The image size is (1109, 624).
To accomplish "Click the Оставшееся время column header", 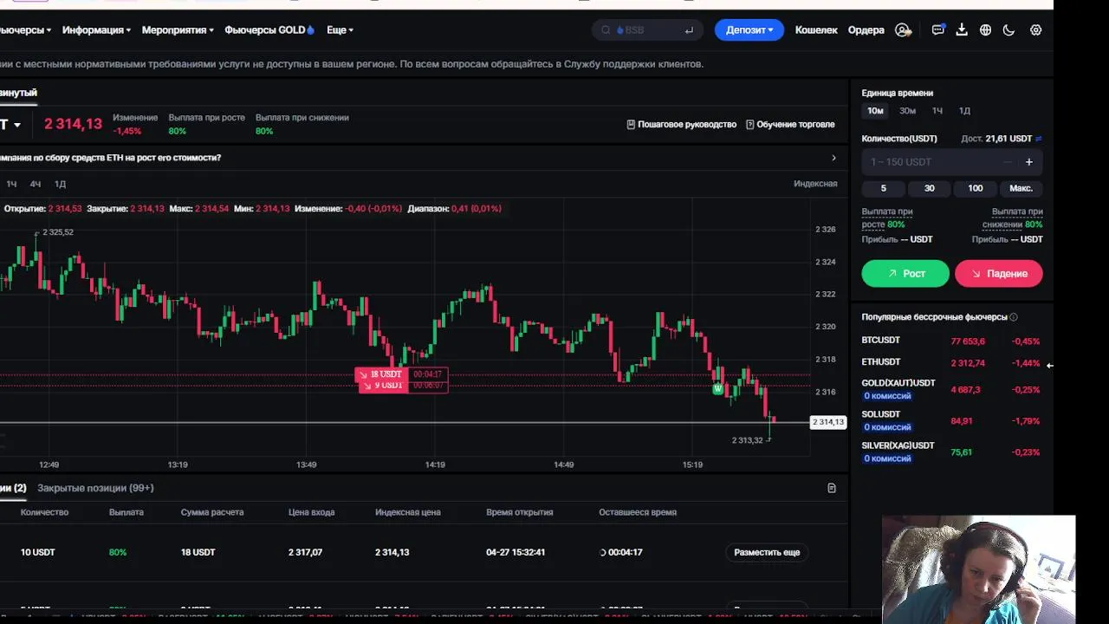I will (x=638, y=512).
